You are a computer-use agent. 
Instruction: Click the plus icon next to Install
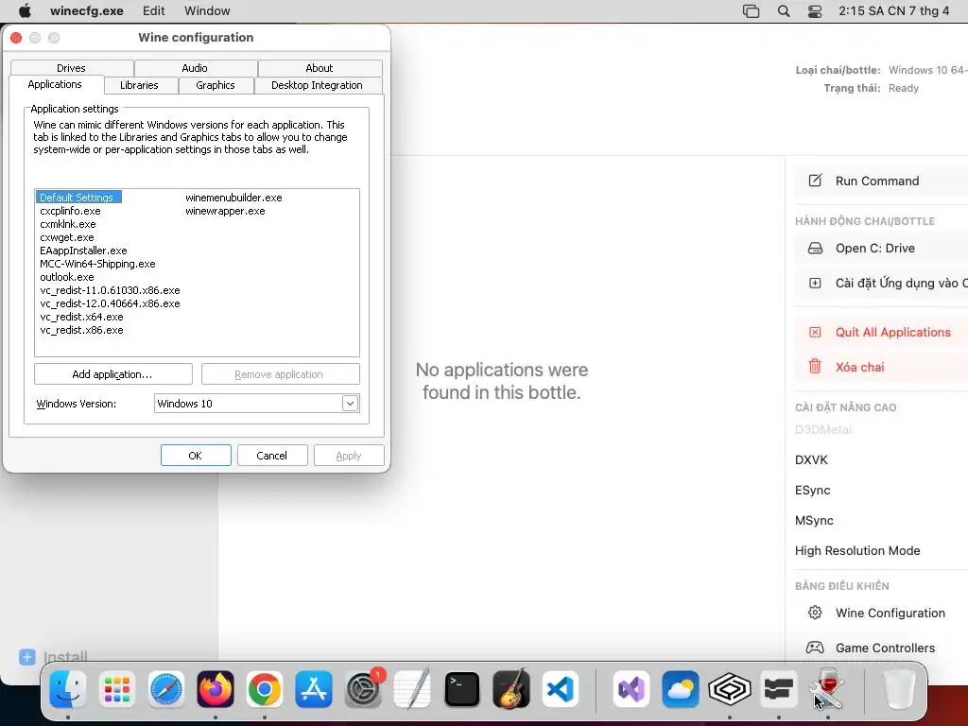click(x=27, y=657)
